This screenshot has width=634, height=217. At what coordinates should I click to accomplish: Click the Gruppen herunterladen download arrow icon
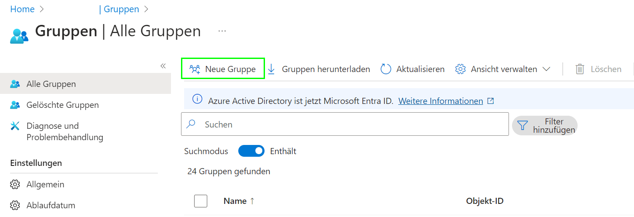coord(272,69)
